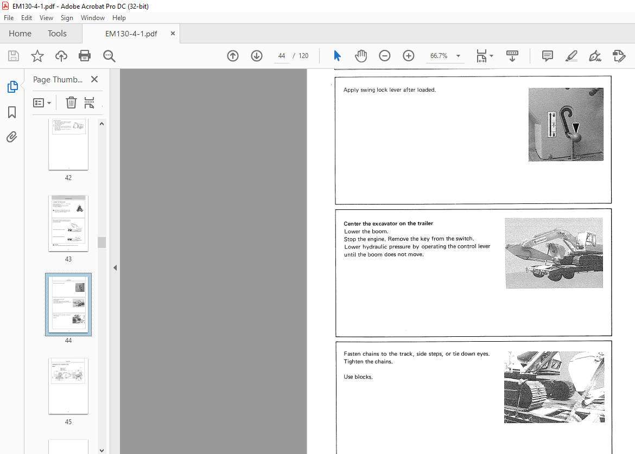Close the EM130-4-1.pdf tab

(x=173, y=34)
